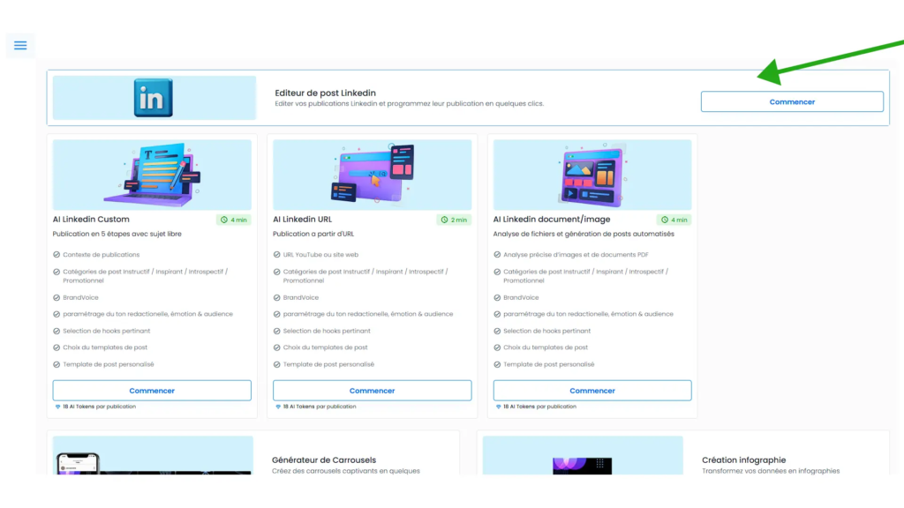Click the AI Linkedin document/image illustration

tap(592, 175)
